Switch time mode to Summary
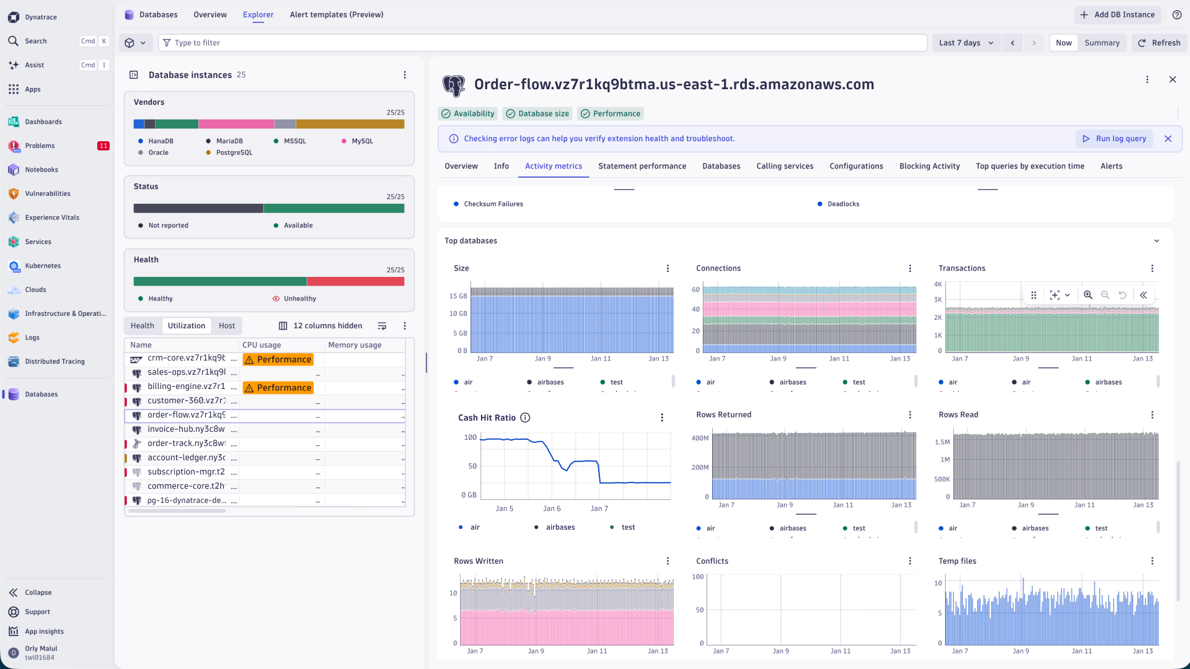 (x=1101, y=43)
